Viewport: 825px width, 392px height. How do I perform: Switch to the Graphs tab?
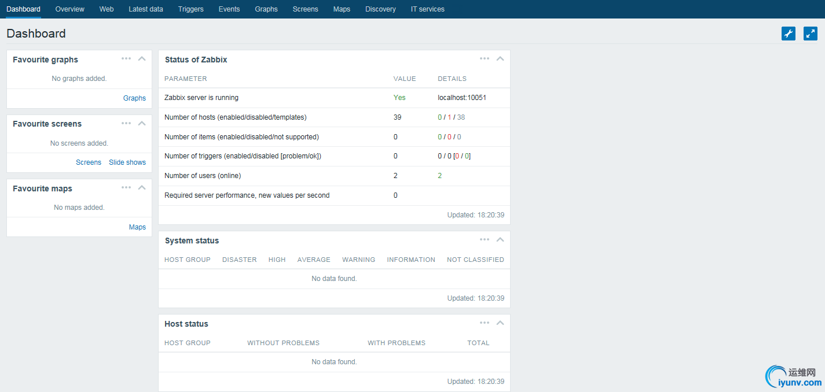pos(266,9)
